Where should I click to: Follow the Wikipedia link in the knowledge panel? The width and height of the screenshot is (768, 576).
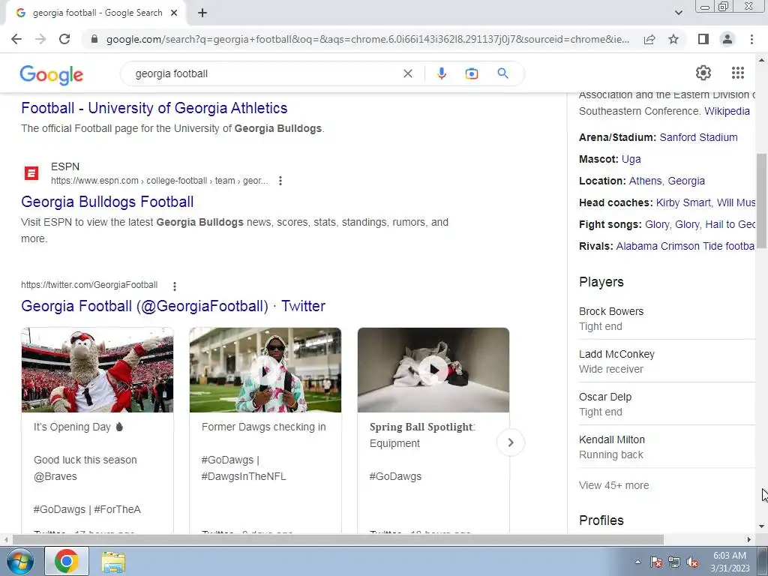tap(727, 111)
